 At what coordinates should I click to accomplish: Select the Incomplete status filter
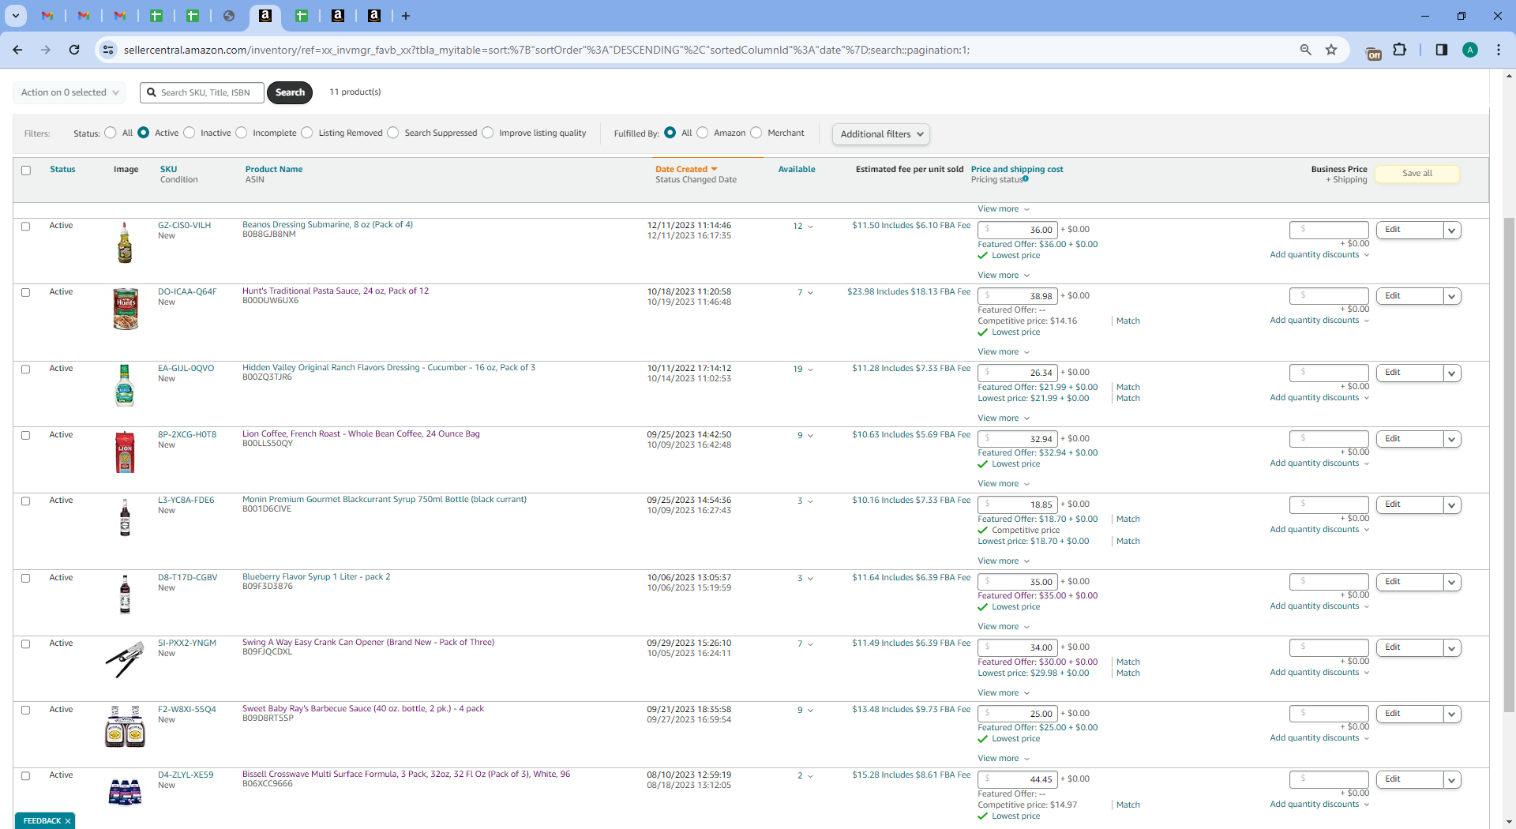(242, 133)
